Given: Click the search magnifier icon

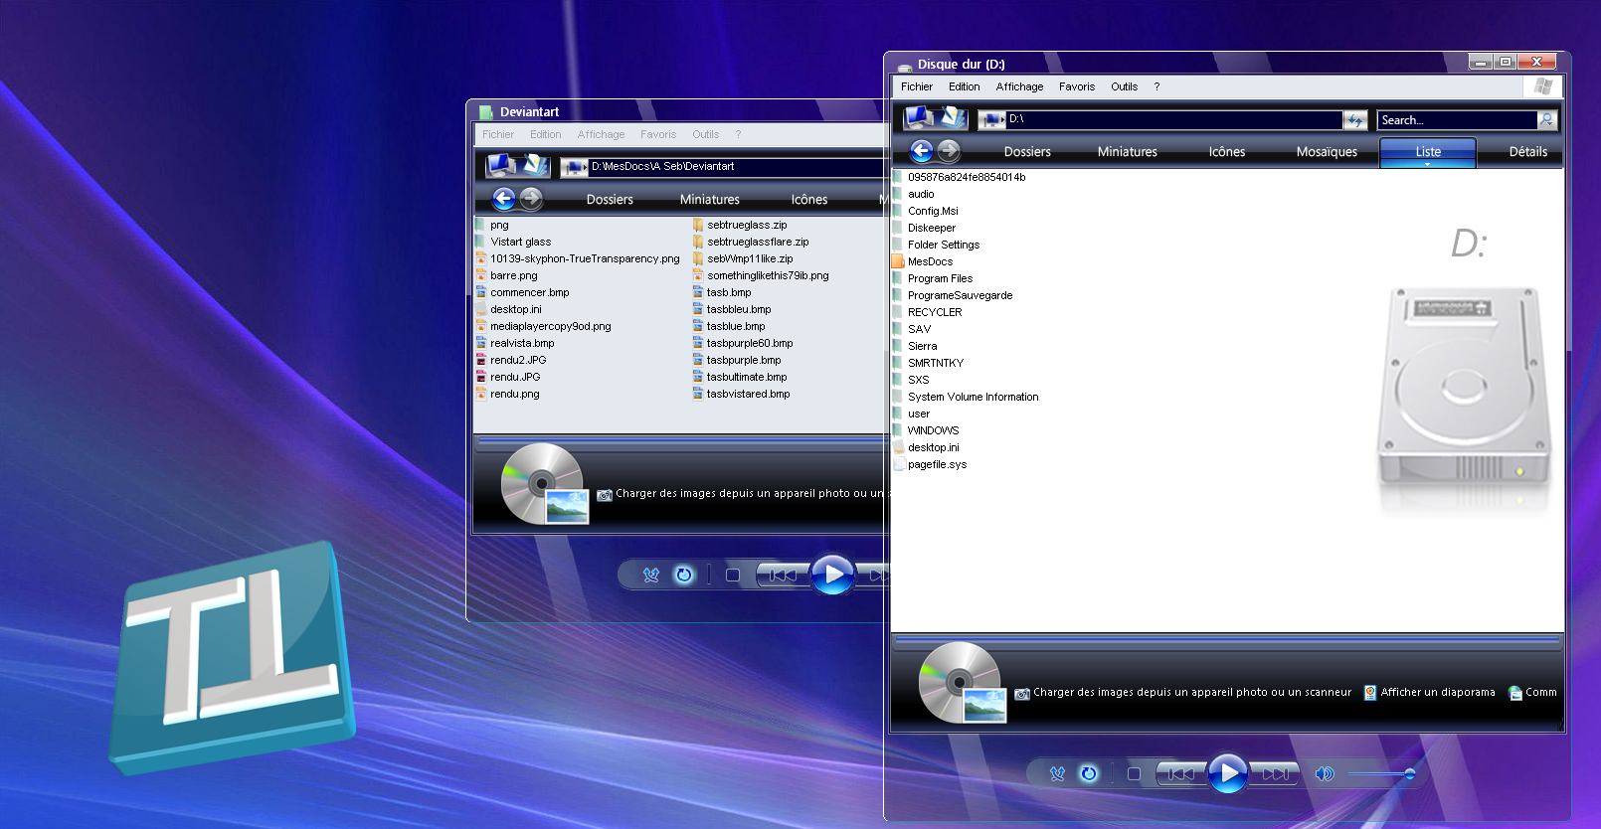Looking at the screenshot, I should point(1546,120).
